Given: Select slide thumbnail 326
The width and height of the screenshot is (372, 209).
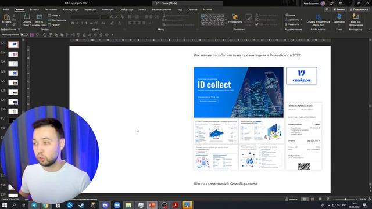Looking at the screenshot, I should tap(13, 73).
